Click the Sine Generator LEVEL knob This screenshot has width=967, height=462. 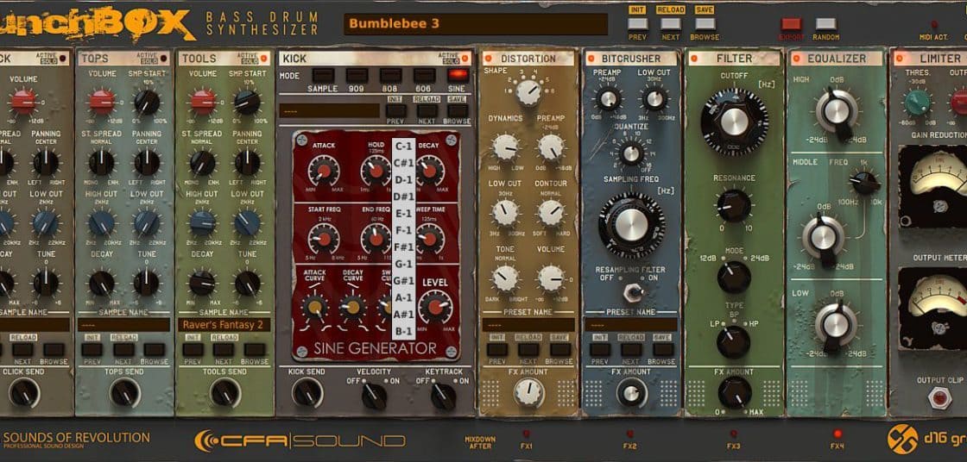[x=435, y=307]
